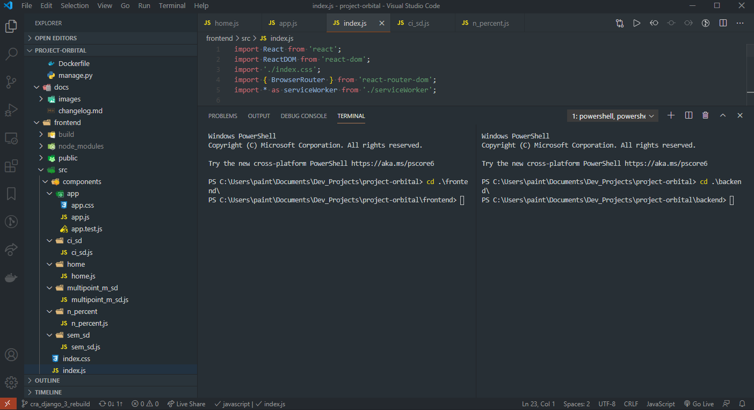Image resolution: width=754 pixels, height=410 pixels.
Task: Open the Docker view in the activity bar
Action: 11,277
